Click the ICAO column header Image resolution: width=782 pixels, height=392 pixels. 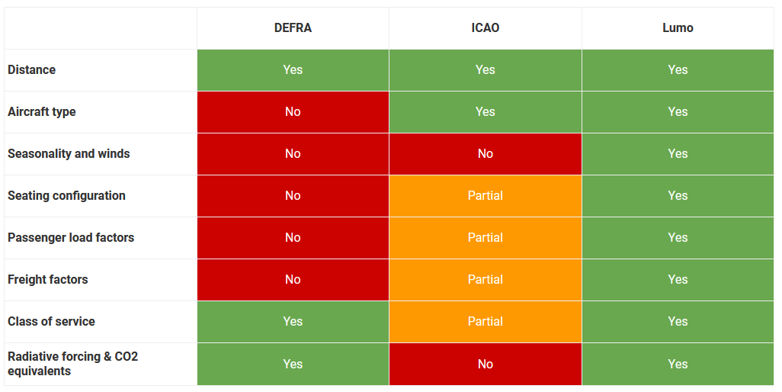pos(486,28)
